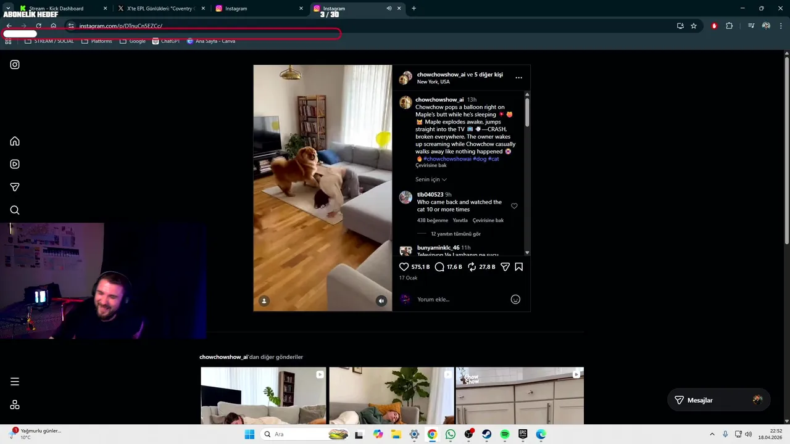Open direct messages paper-plane icon in sidebar
Screen dimensions: 790x444
(15, 187)
